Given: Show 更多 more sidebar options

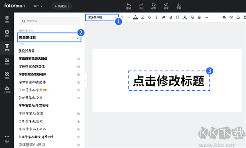Looking at the screenshot, I should click(7, 139).
